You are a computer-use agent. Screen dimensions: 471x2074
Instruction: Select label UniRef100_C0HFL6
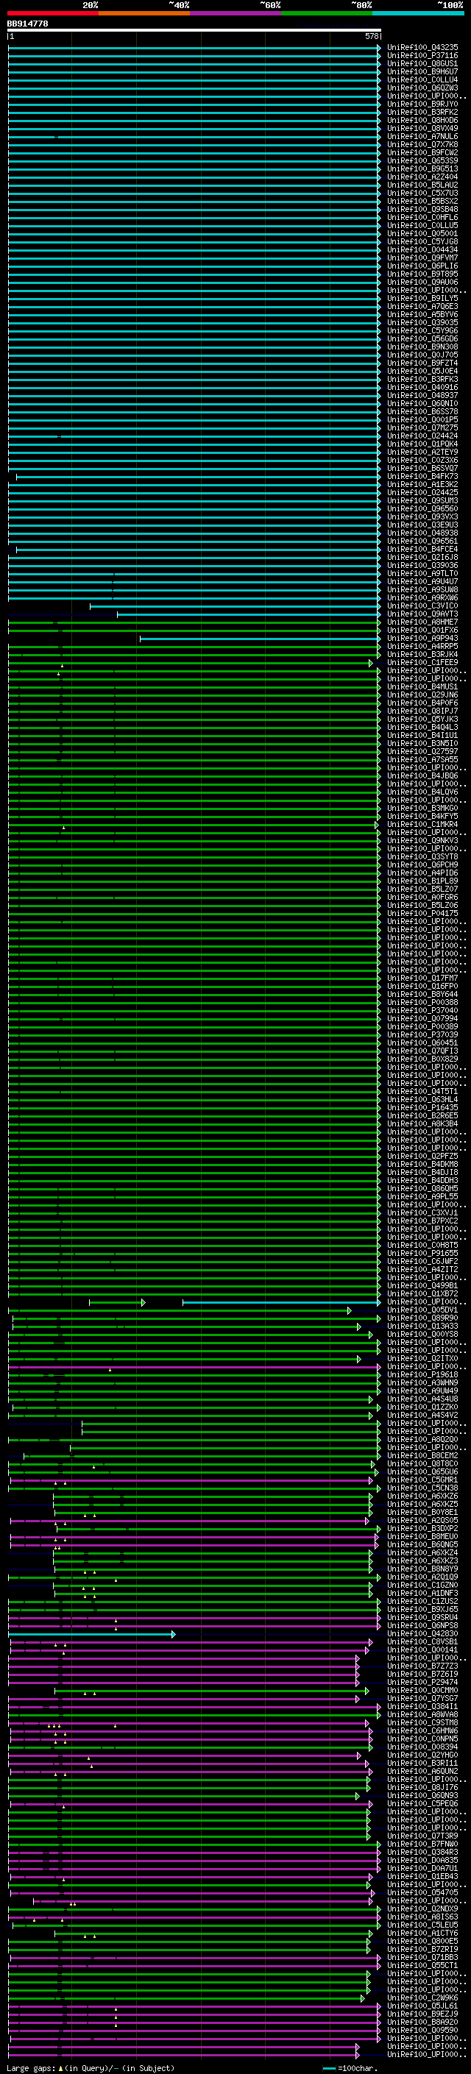tap(422, 217)
